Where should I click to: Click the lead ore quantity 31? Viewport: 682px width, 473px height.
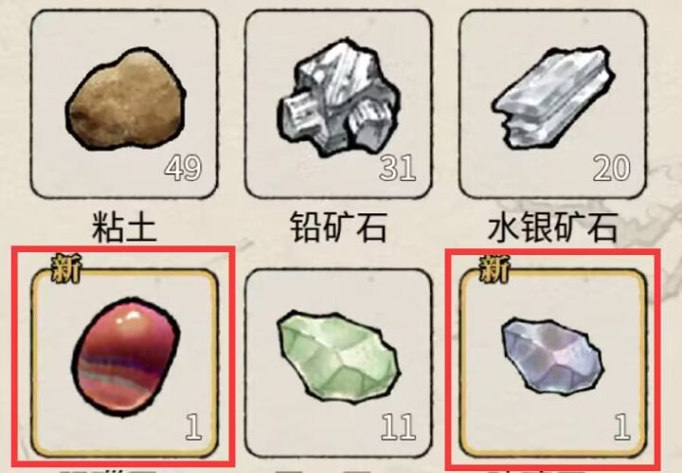tap(397, 168)
